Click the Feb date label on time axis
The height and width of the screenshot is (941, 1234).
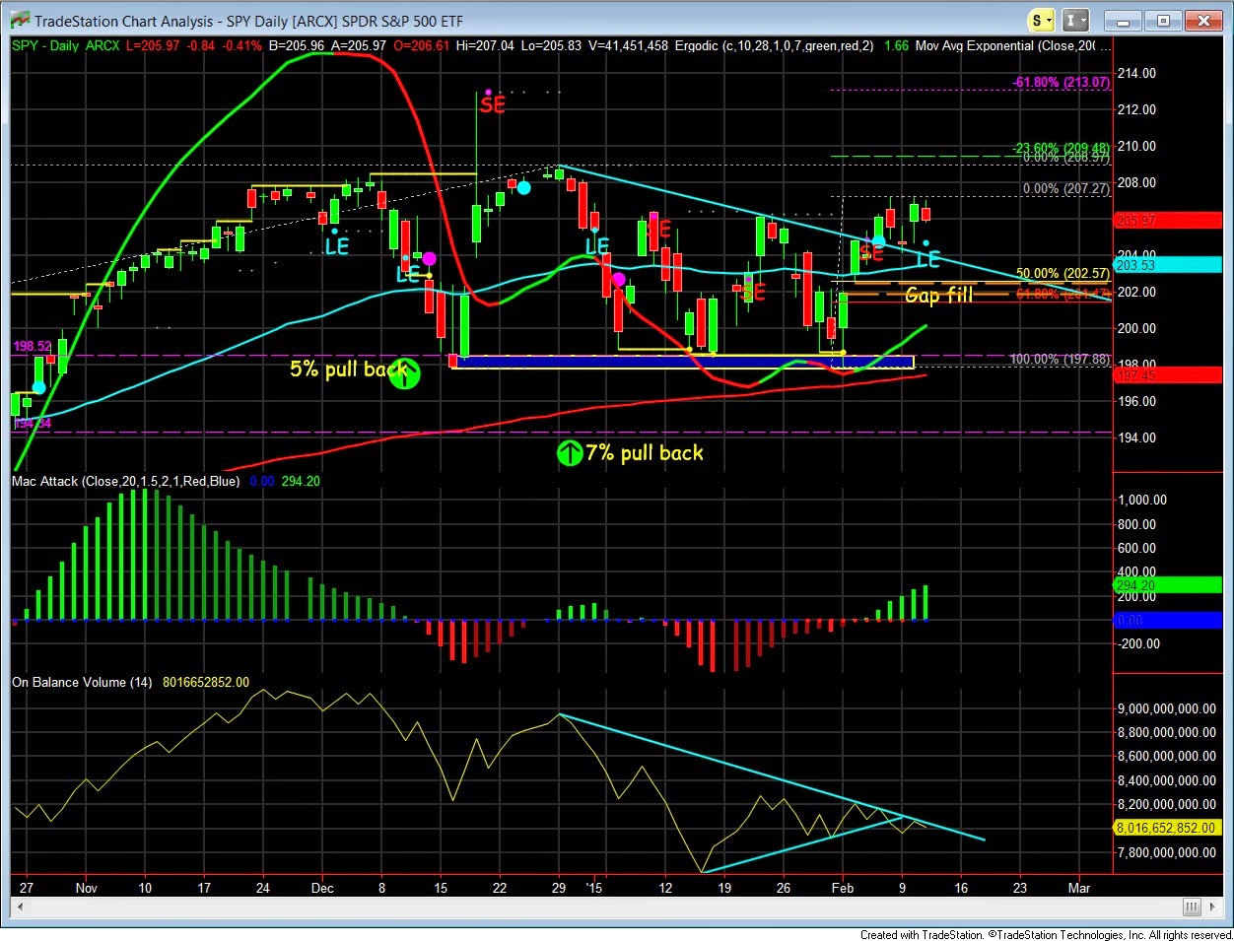[x=844, y=888]
